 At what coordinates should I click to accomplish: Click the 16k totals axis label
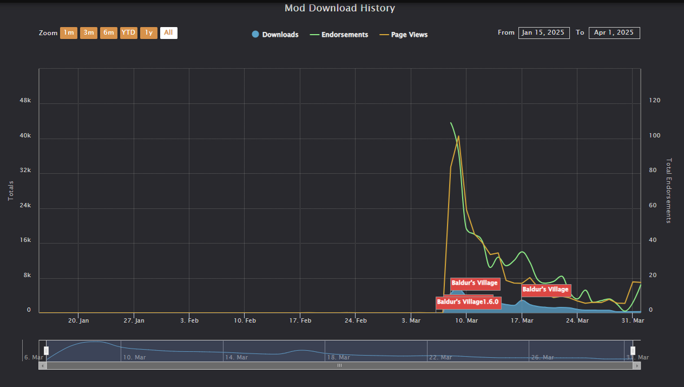(26, 240)
